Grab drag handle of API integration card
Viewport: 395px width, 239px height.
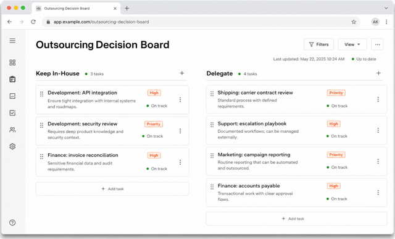click(41, 94)
